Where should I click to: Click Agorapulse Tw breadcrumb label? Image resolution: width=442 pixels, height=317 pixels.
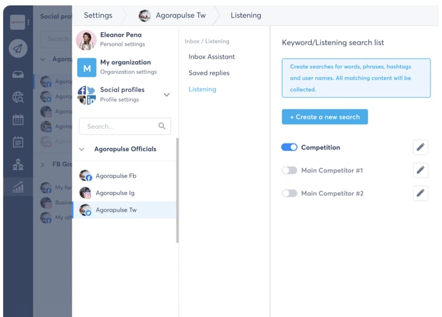(181, 15)
